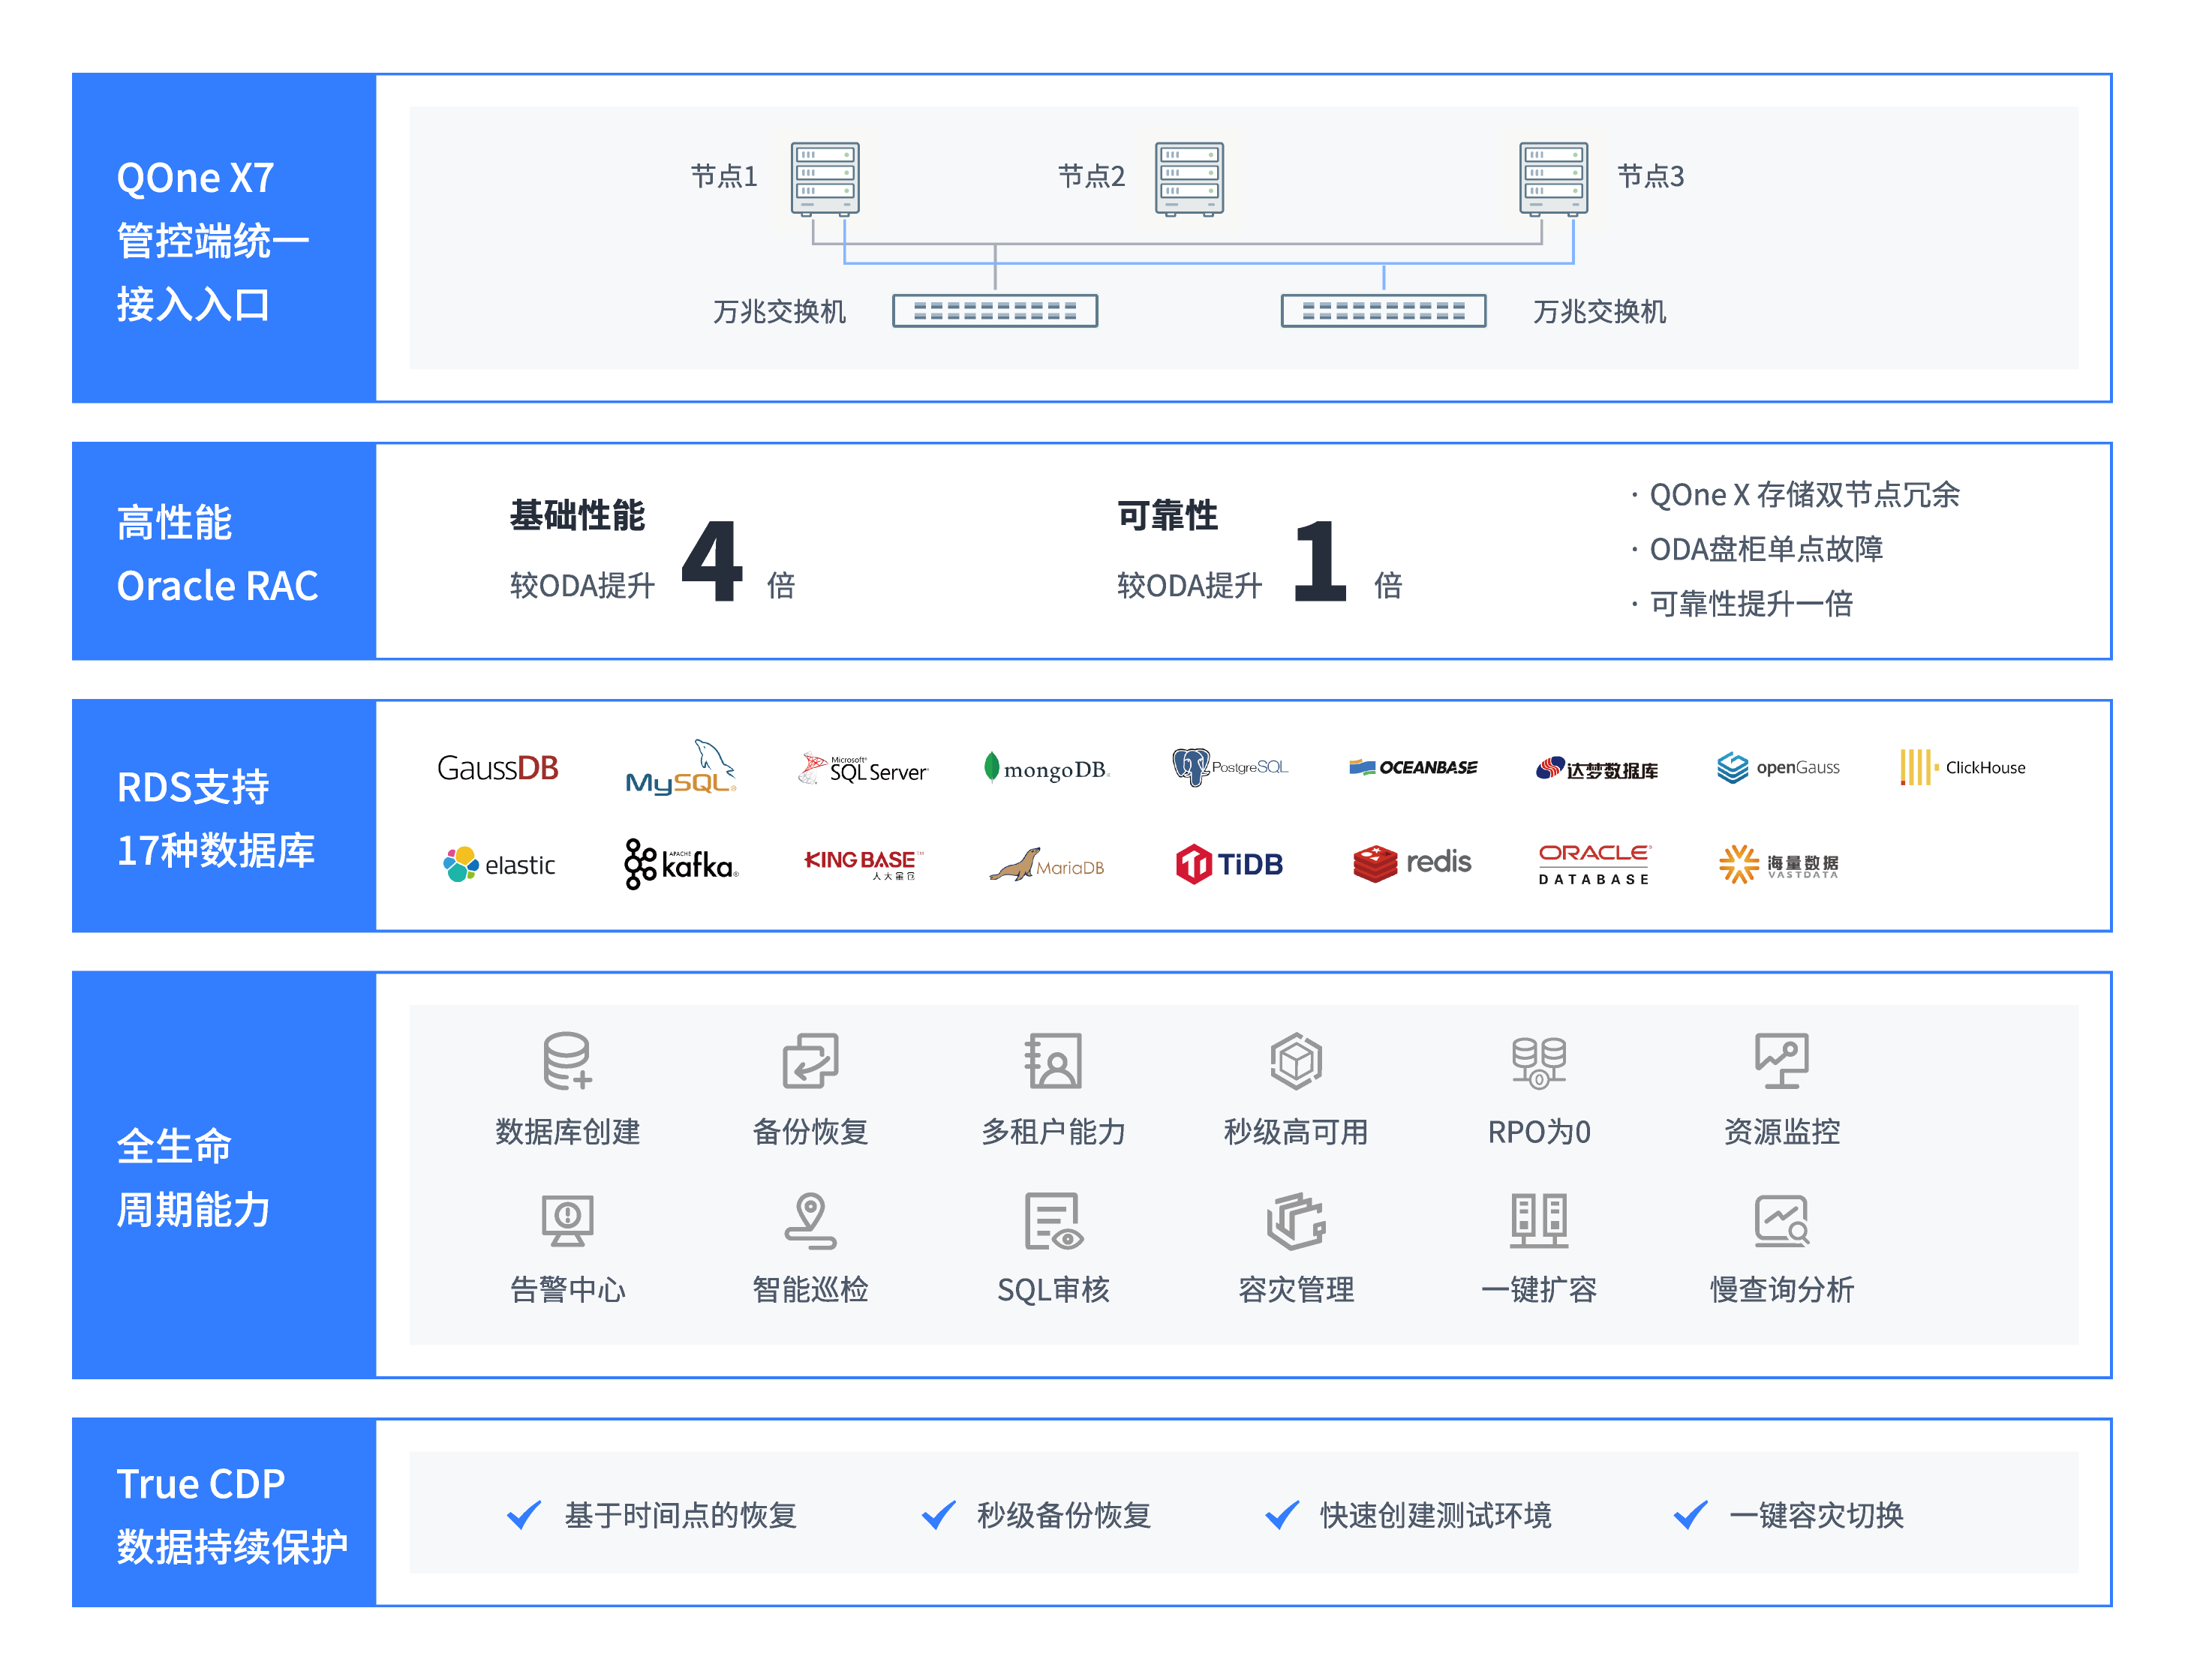
Task: Click the 基于时间点的恢复 text
Action: tap(681, 1515)
